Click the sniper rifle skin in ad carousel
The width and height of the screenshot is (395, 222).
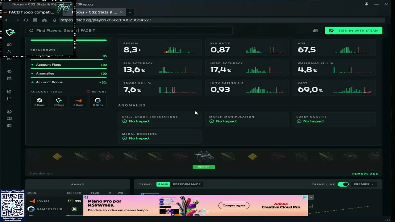204,157
